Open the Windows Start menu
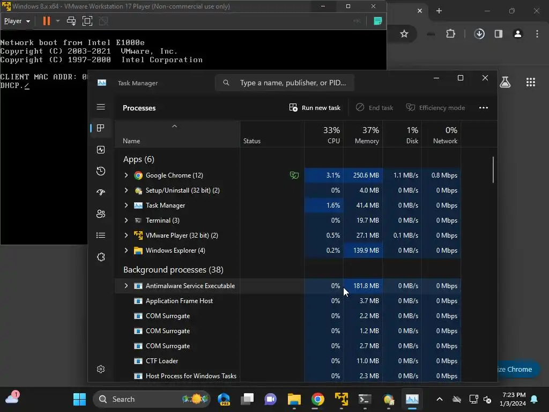 79,399
